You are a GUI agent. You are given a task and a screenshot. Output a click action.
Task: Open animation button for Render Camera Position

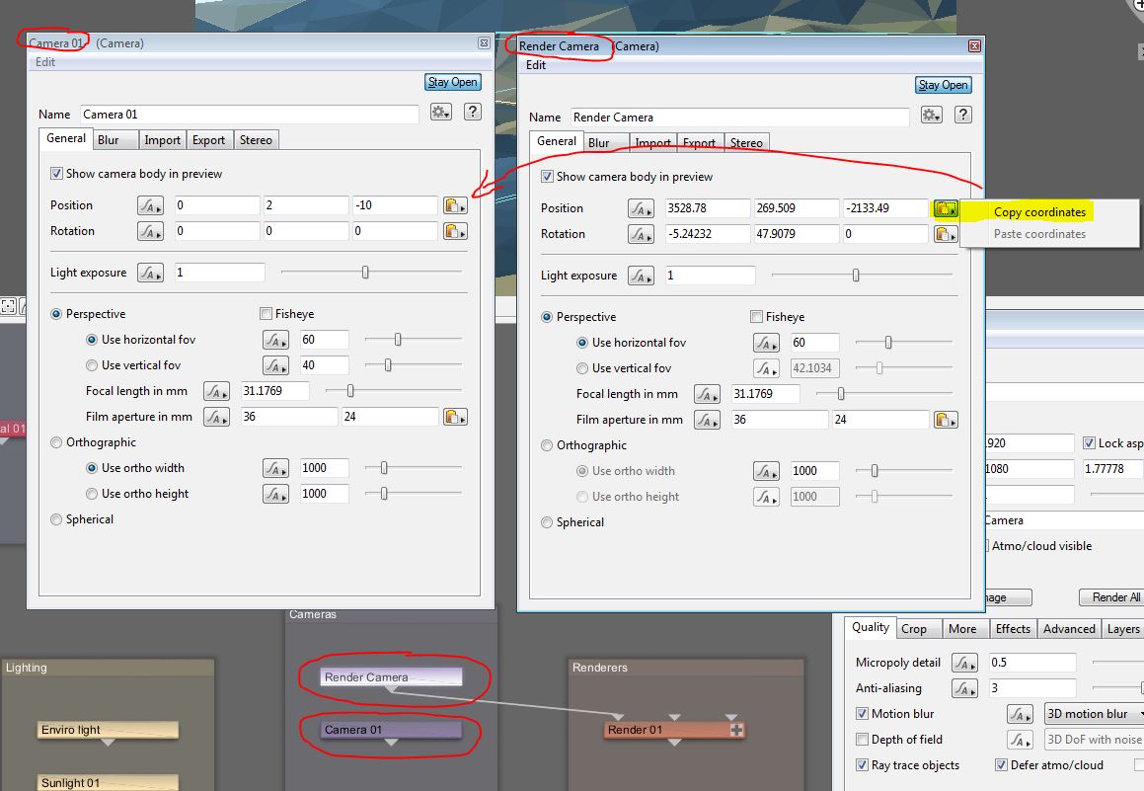click(641, 208)
